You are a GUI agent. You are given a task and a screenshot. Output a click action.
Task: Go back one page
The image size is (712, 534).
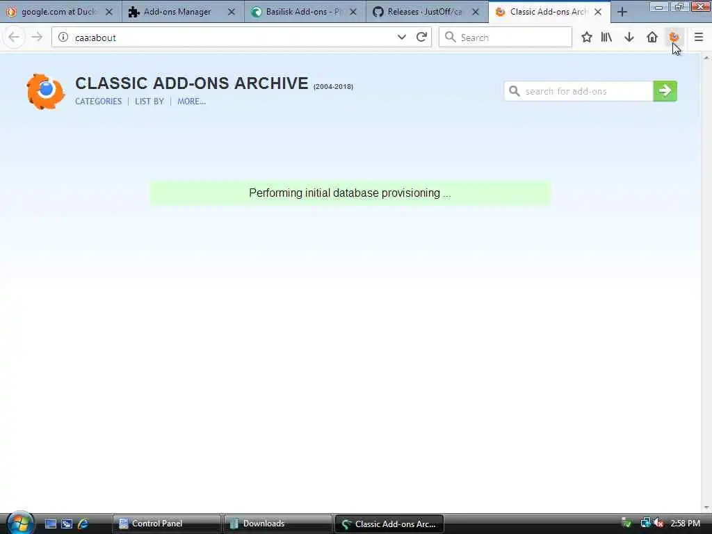click(14, 38)
